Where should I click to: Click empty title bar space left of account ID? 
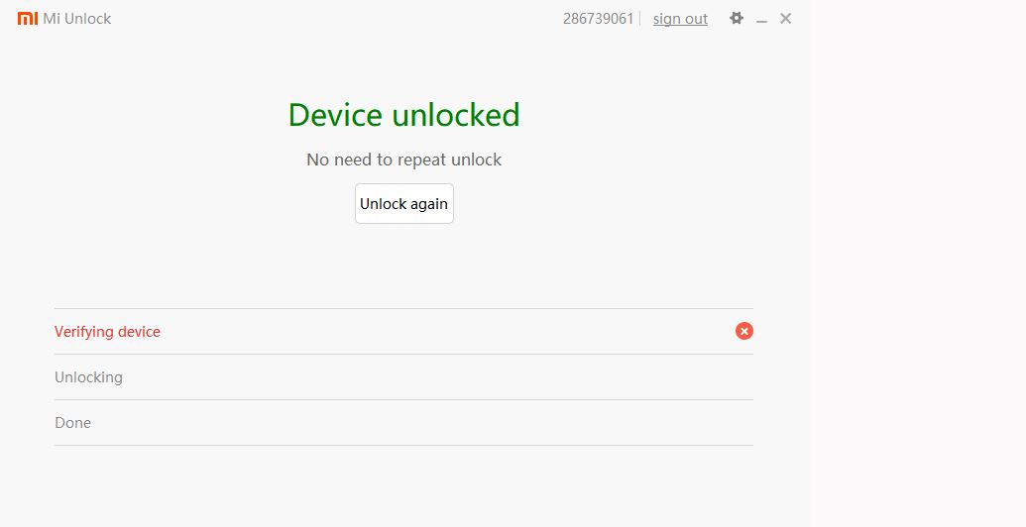click(x=347, y=19)
